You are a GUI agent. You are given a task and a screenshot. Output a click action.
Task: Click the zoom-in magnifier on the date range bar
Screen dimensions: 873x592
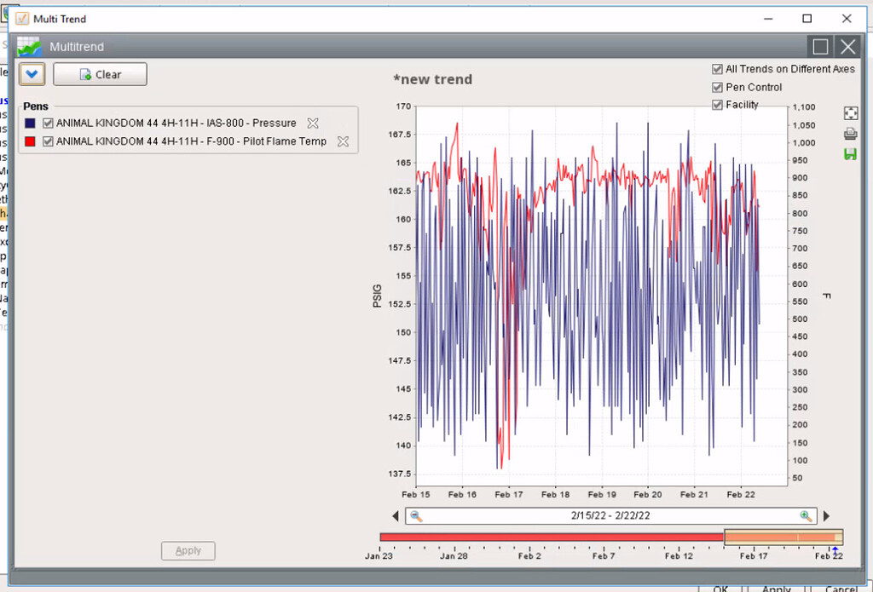(x=806, y=515)
